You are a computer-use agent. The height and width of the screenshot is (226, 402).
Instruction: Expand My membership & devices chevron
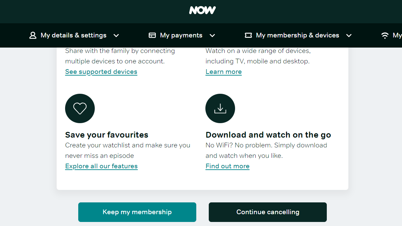349,36
